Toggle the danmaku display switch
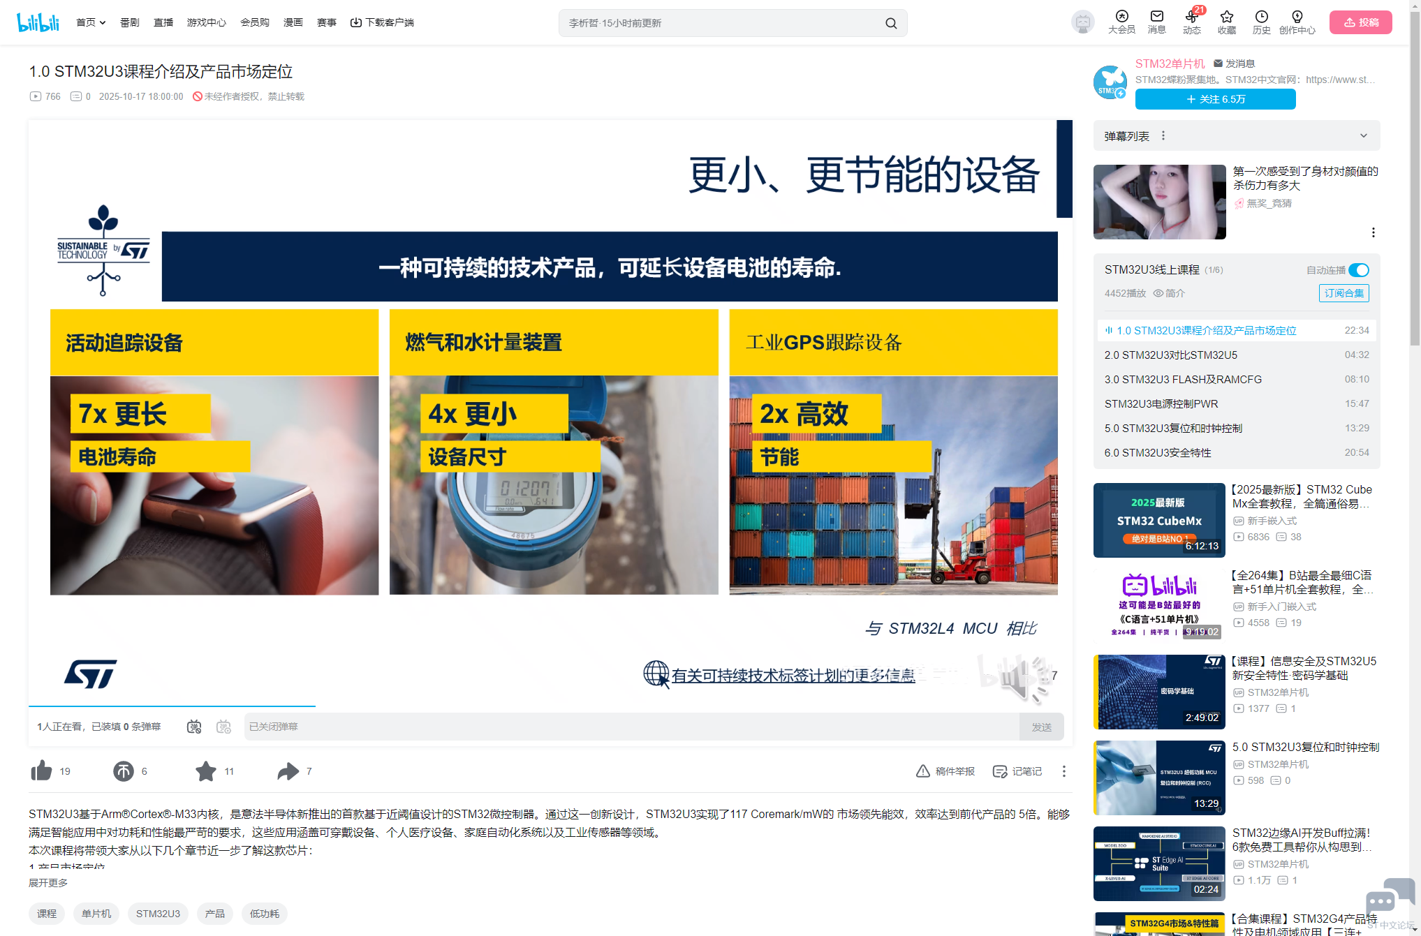 tap(194, 727)
